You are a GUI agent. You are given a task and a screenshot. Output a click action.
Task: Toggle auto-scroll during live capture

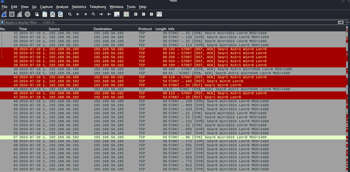tap(117, 14)
